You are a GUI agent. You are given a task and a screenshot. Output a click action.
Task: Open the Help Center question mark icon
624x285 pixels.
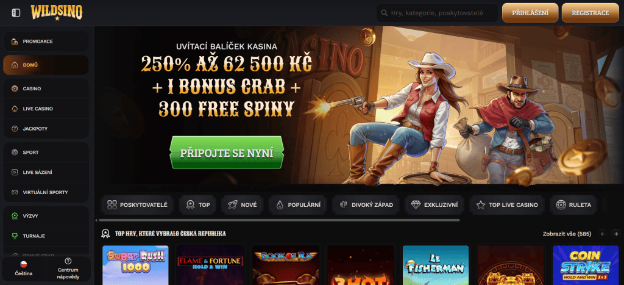68,261
